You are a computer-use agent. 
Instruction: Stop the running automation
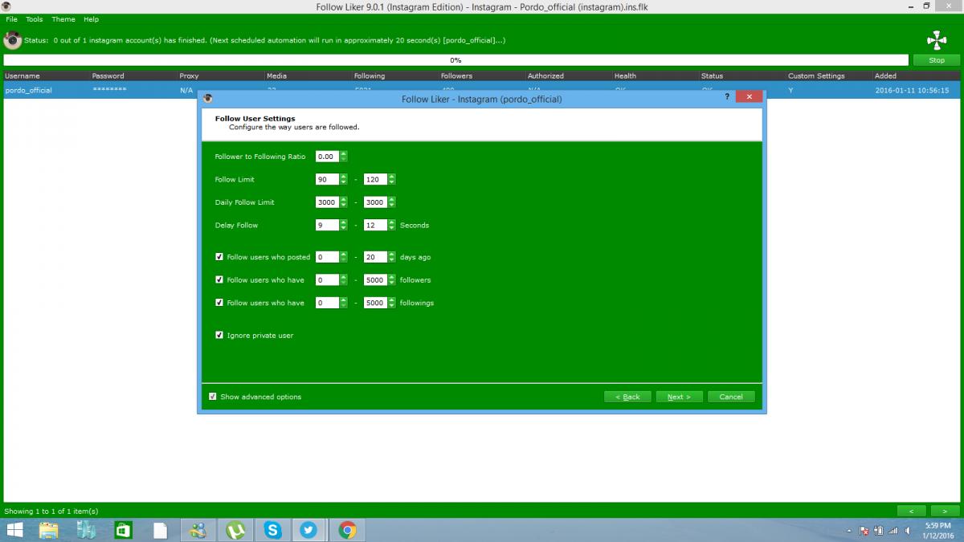[x=937, y=60]
